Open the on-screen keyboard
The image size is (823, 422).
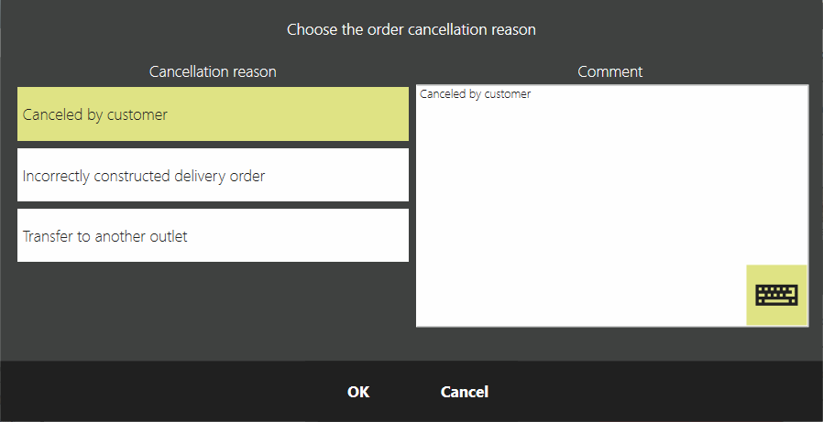[x=776, y=295]
